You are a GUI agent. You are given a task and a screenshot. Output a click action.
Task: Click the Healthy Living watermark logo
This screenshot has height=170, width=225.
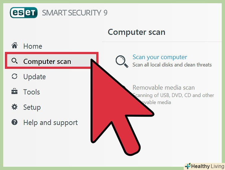coord(205,166)
